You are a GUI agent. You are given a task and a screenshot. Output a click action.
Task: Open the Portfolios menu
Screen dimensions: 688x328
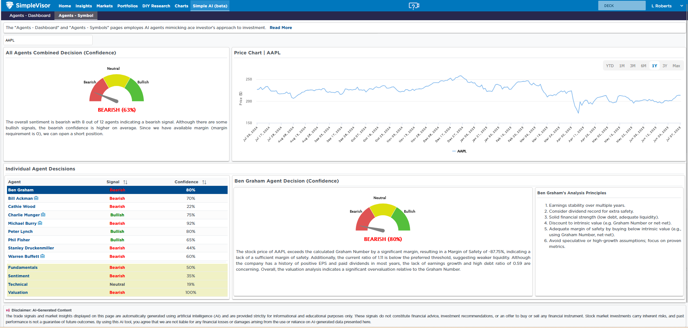(x=128, y=6)
